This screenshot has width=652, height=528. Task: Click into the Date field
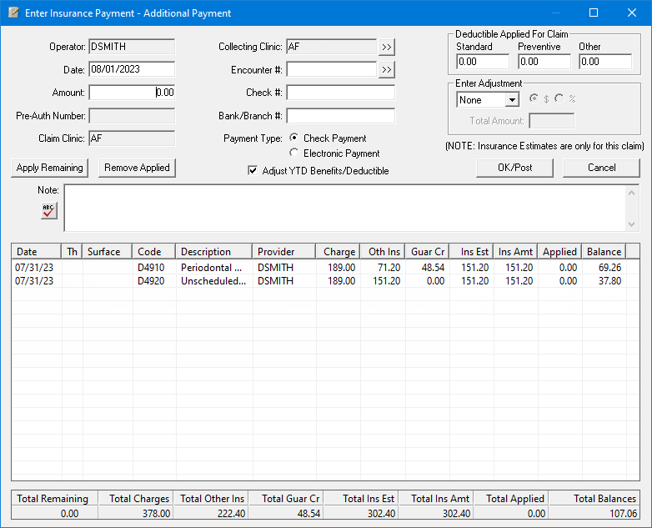[132, 69]
